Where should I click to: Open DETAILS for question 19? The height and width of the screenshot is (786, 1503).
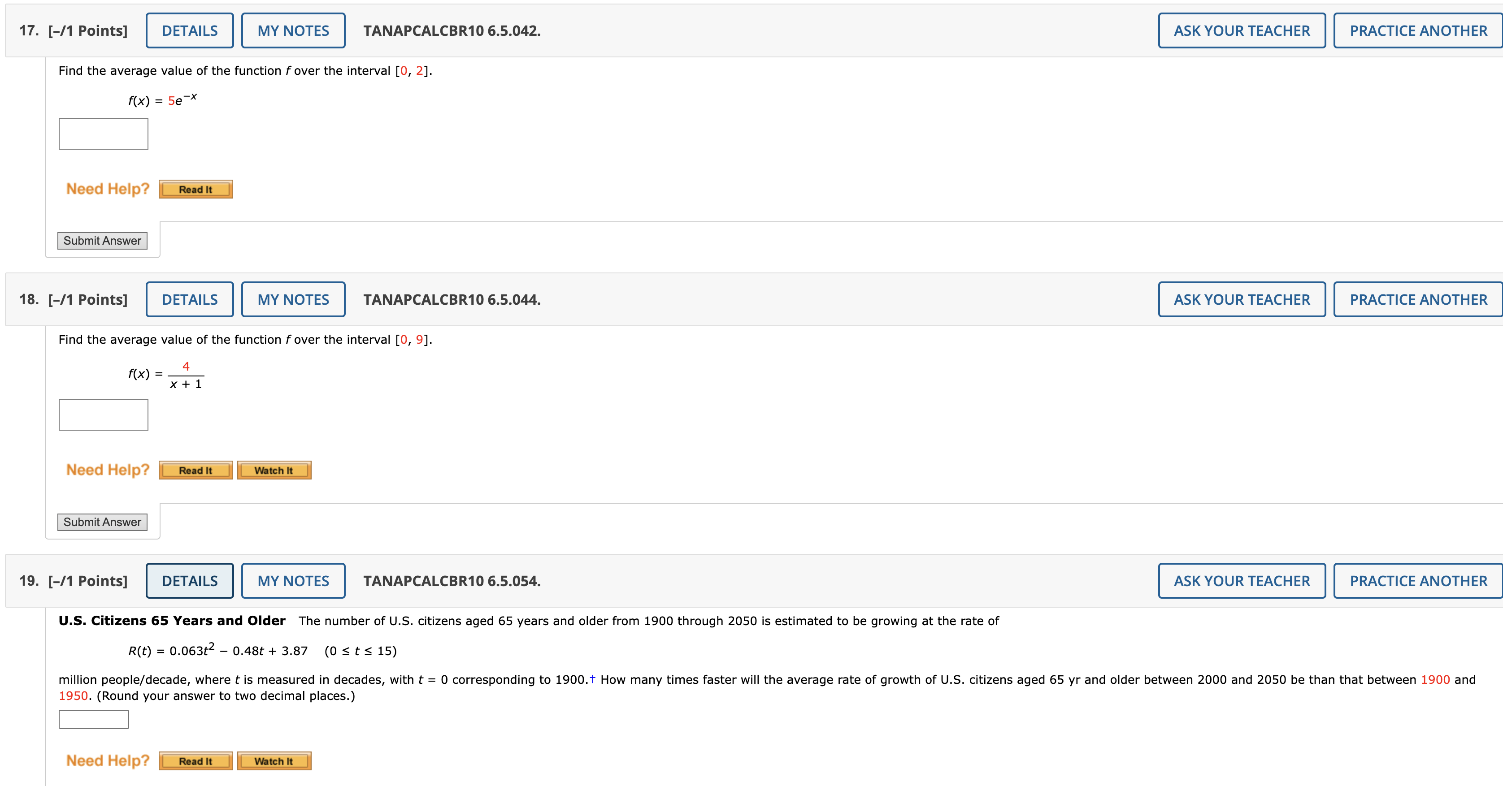click(x=190, y=581)
